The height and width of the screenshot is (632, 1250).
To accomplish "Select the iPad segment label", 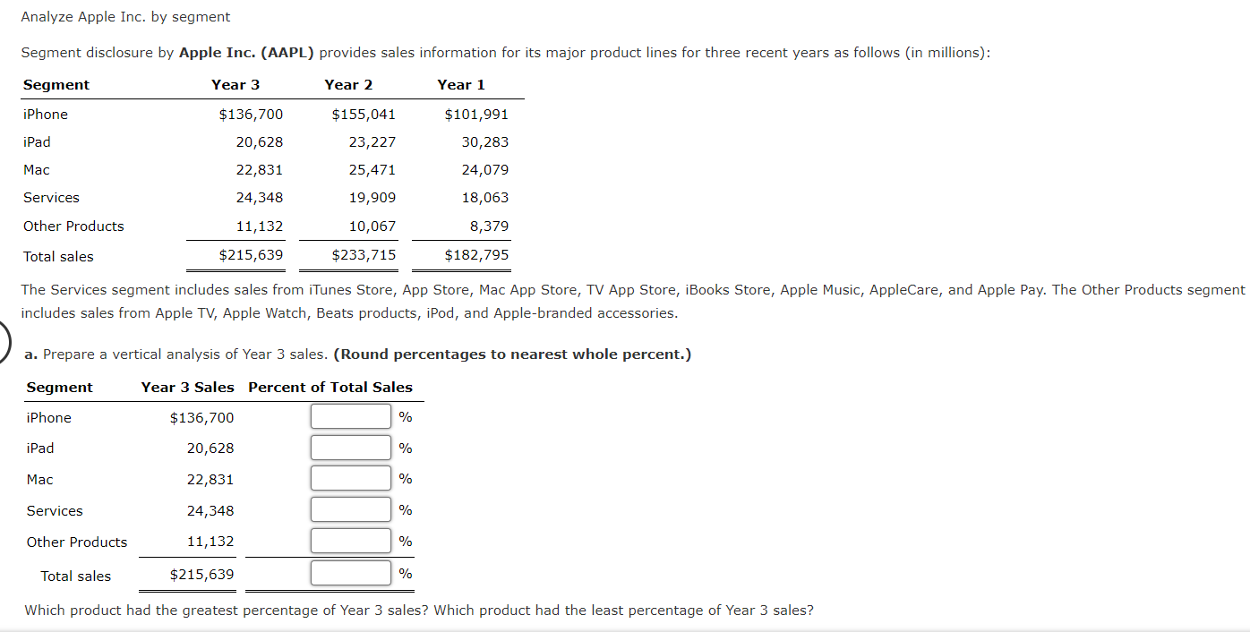I will (x=36, y=141).
